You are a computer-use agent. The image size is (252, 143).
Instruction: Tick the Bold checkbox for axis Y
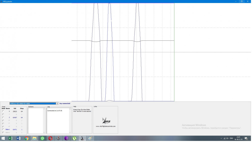pos(3,115)
